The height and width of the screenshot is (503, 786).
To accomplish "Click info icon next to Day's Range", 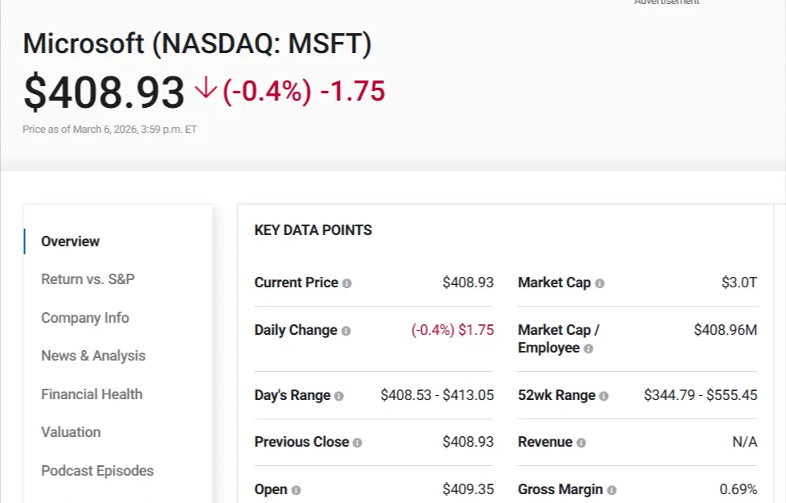I will tap(339, 396).
